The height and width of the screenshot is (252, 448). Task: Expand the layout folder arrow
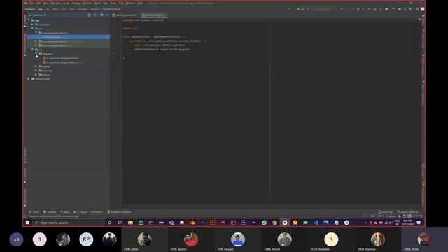point(36,66)
